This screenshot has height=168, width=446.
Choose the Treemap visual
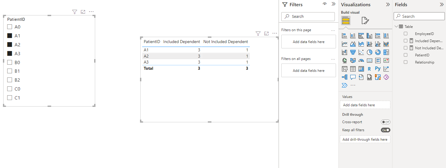point(386,53)
